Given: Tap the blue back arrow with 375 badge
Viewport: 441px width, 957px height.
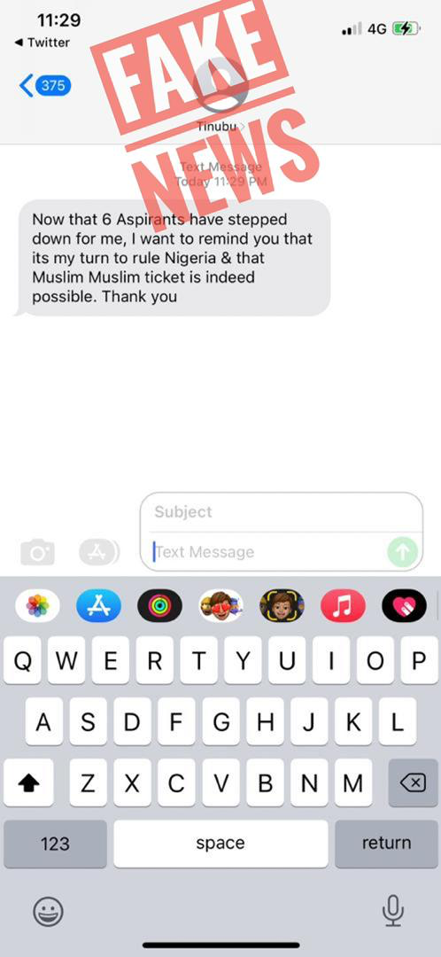Looking at the screenshot, I should pyautogui.click(x=45, y=85).
